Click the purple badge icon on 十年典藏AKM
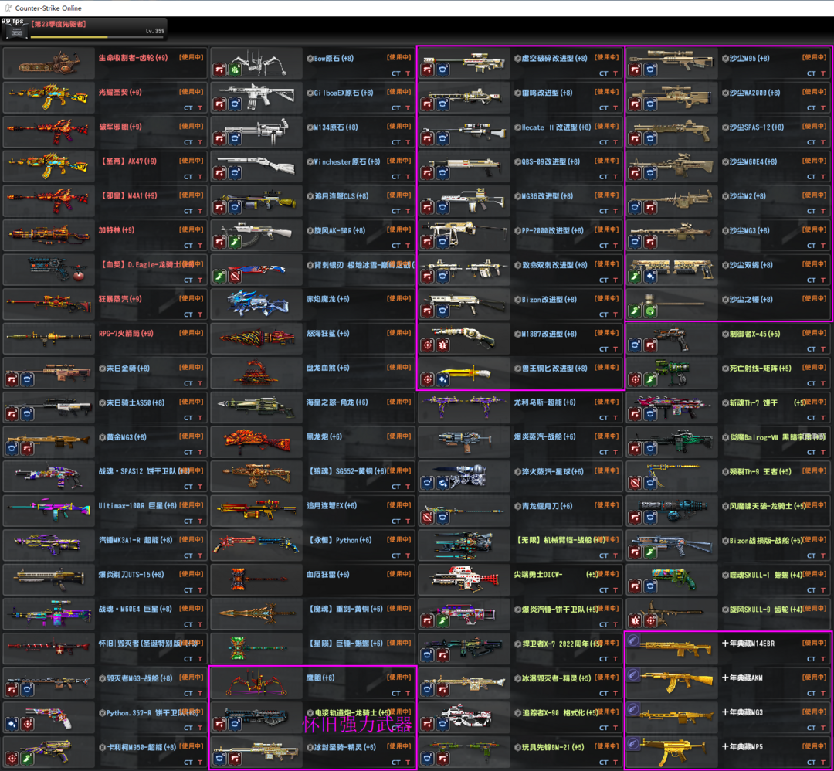Screen dimensions: 834x771 click(633, 676)
